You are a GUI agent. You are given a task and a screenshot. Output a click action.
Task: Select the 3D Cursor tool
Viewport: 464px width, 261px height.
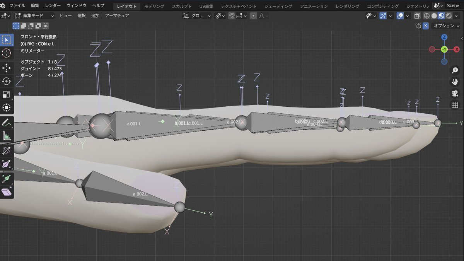7,53
